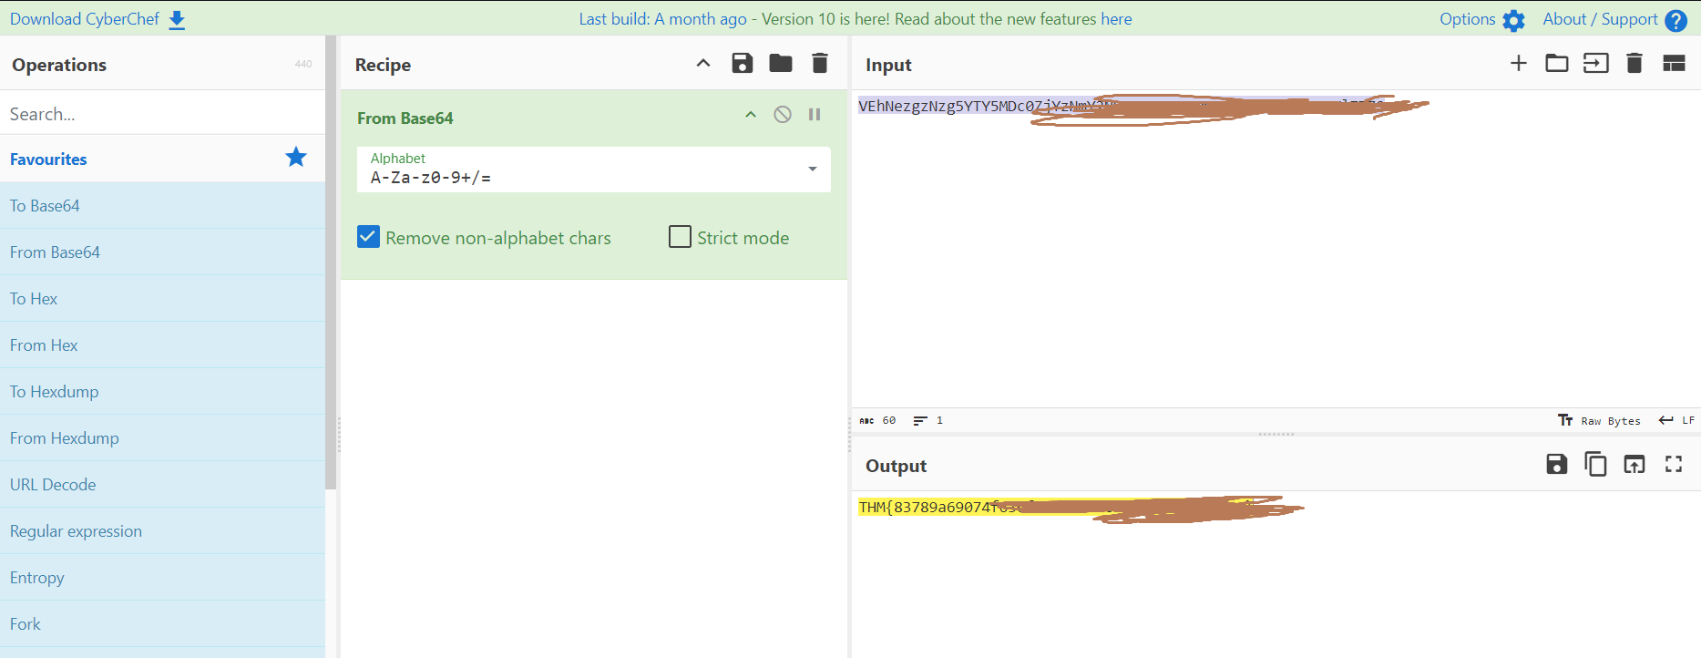Select URL Decode operation
This screenshot has width=1701, height=658.
coord(53,485)
